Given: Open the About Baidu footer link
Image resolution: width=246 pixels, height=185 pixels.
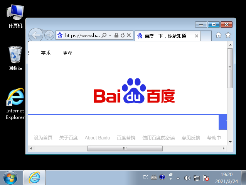Looking at the screenshot, I should coord(97,138).
